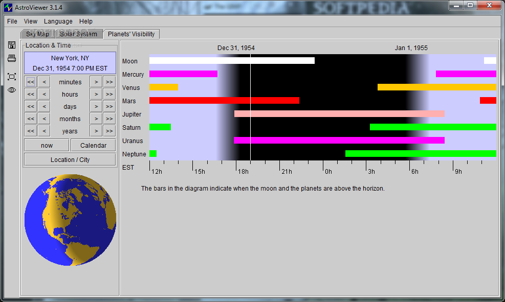505x302 pixels.
Task: Minimize the AstroViewer window
Action: coord(456,5)
